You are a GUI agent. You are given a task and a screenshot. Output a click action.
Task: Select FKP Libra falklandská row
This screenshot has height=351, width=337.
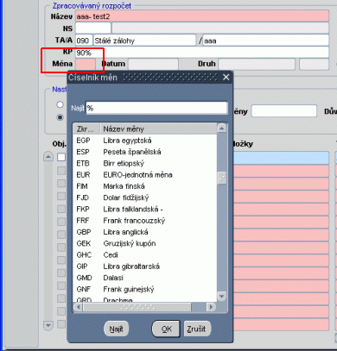coord(145,209)
